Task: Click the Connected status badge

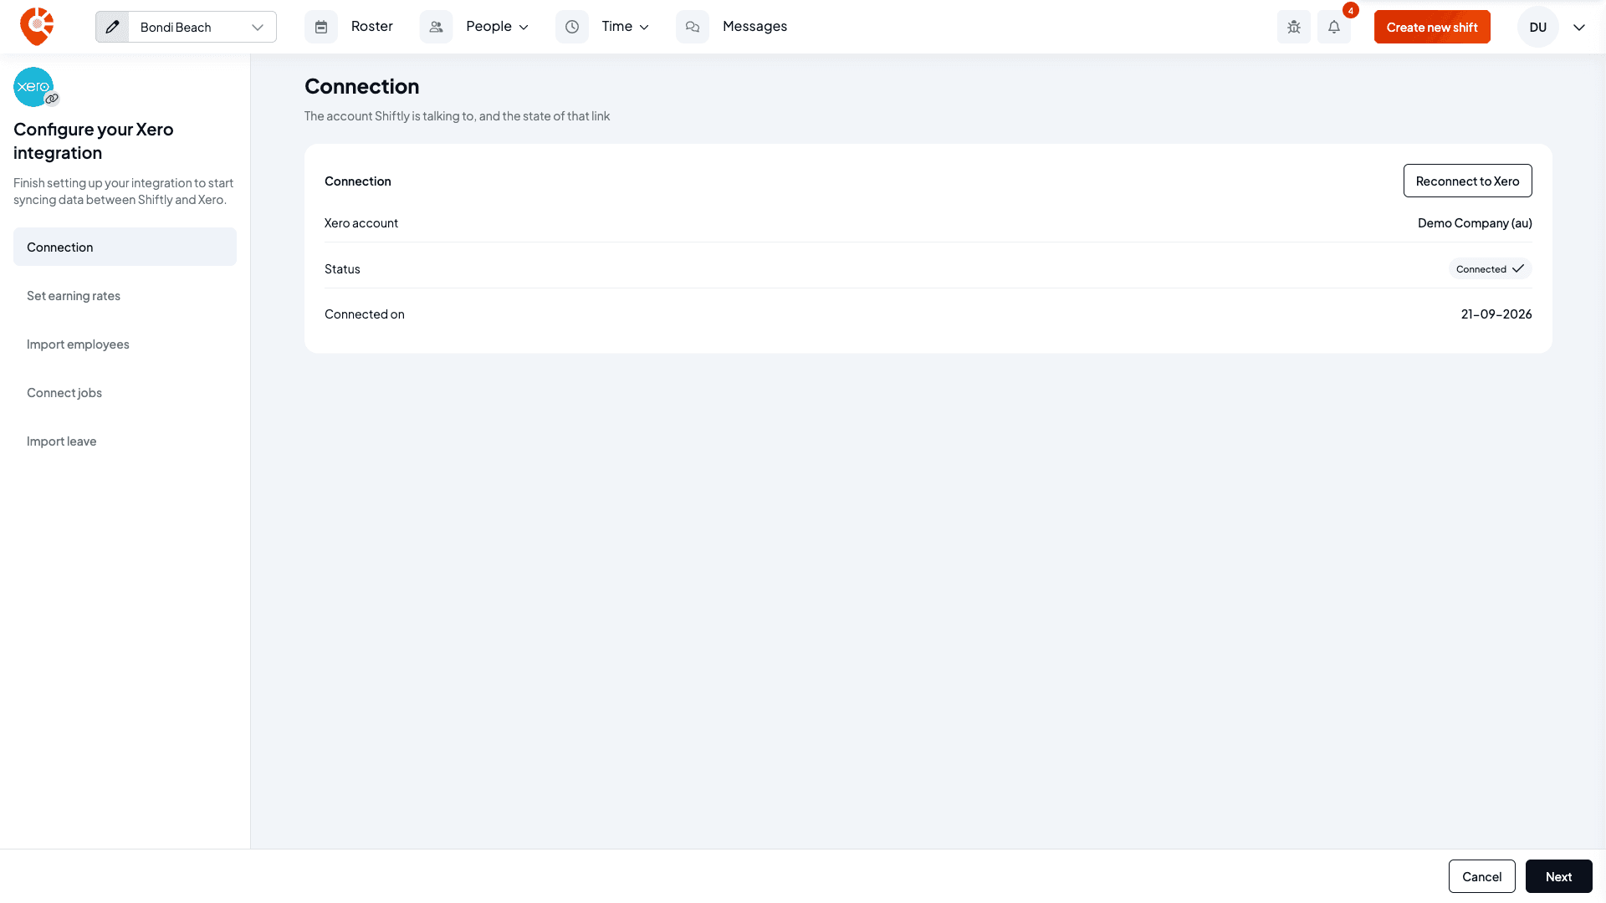Action: [x=1490, y=268]
